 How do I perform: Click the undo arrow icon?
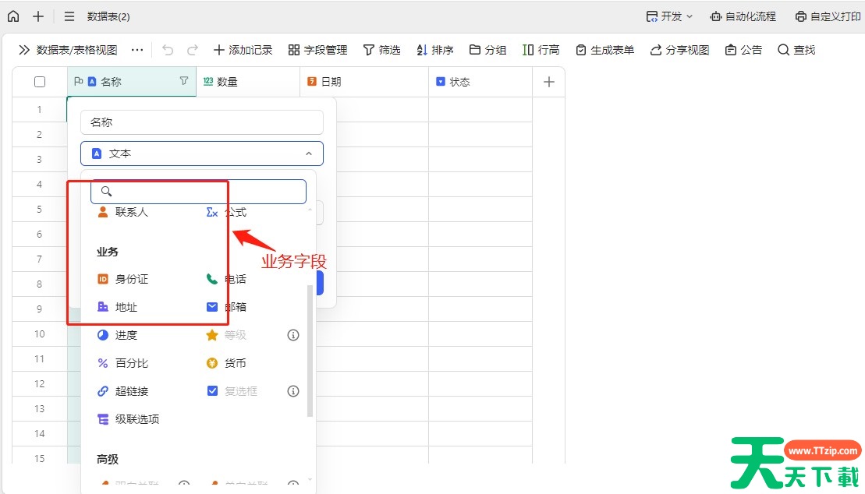(x=168, y=50)
